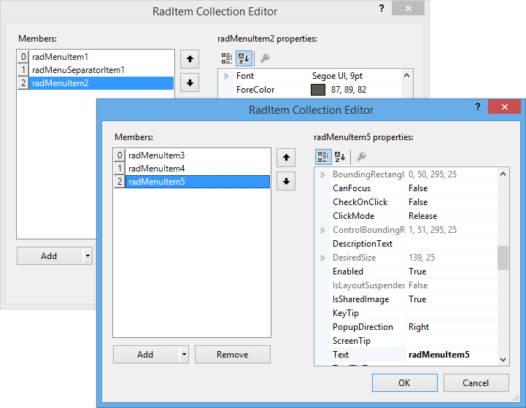Click Categorized view icon in front editor

coord(323,157)
